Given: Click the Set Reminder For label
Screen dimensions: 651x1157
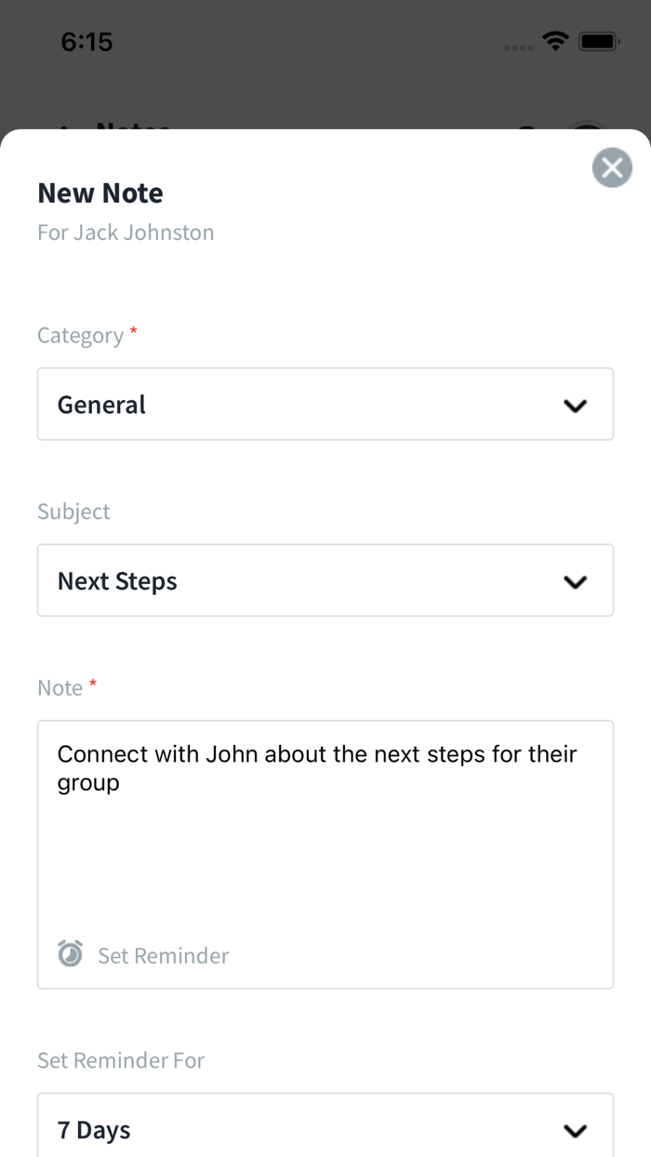Looking at the screenshot, I should point(121,1060).
